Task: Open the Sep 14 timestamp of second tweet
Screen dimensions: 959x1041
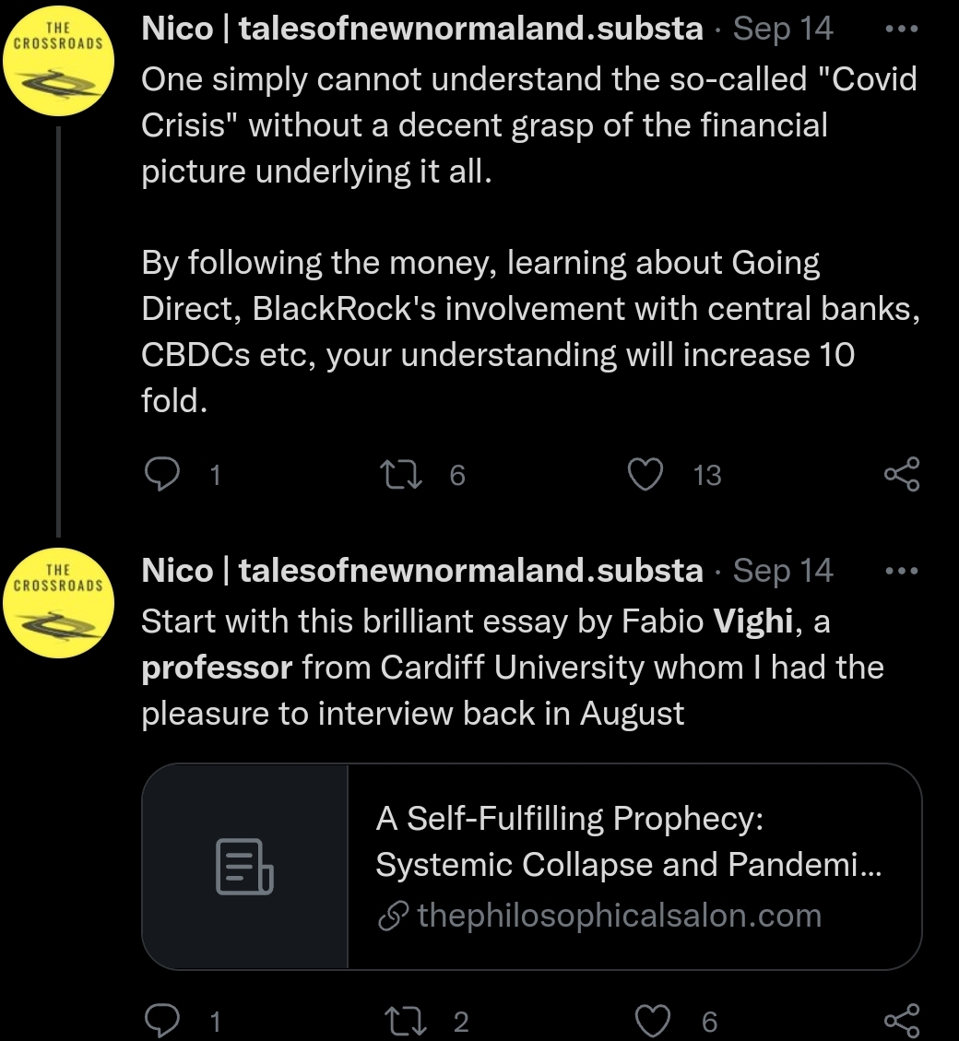Action: click(x=783, y=572)
